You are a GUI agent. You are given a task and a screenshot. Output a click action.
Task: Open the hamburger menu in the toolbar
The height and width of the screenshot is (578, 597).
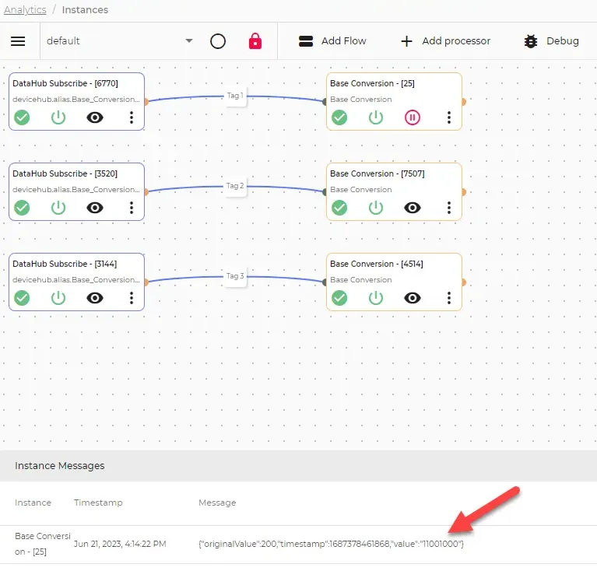click(x=18, y=41)
